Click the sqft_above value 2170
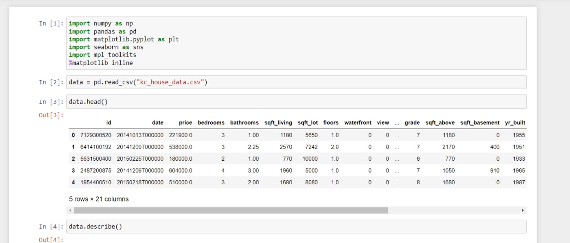 (449, 147)
